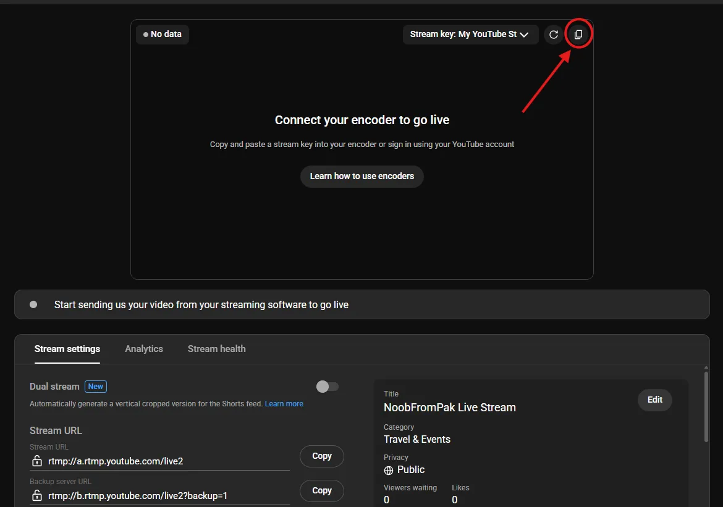Click the stream settings panel scrollbar
The height and width of the screenshot is (507, 723).
click(x=706, y=408)
